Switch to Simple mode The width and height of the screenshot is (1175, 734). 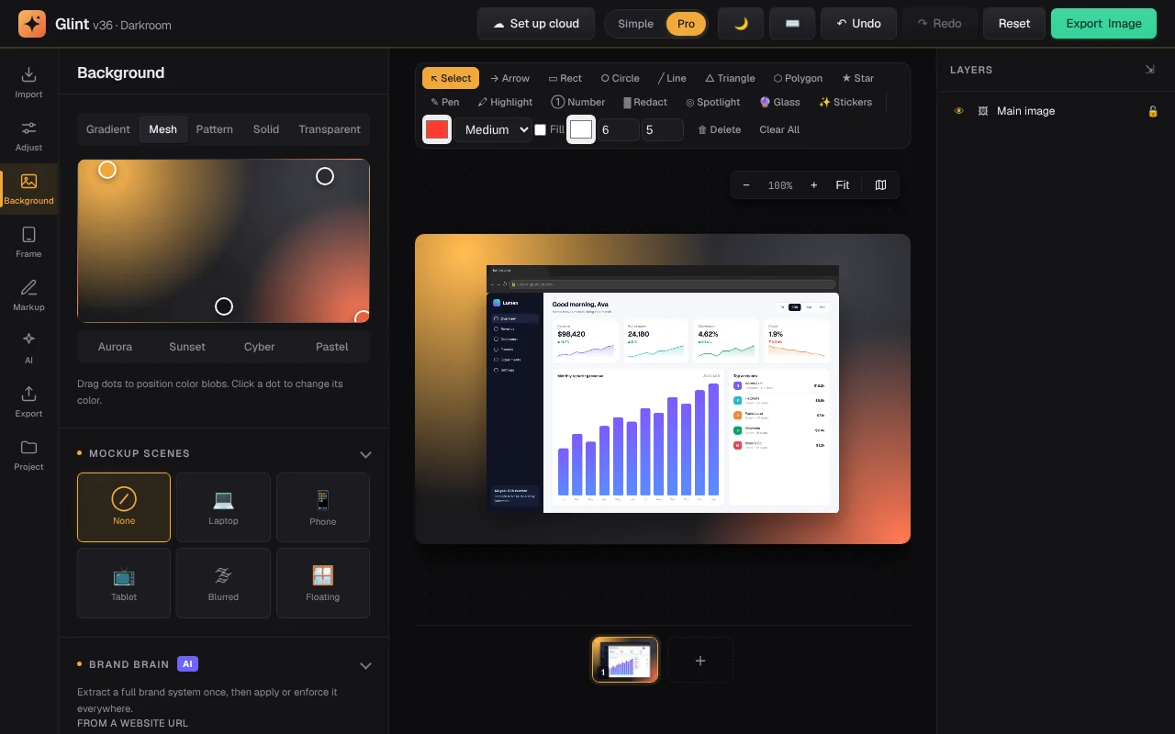[635, 24]
